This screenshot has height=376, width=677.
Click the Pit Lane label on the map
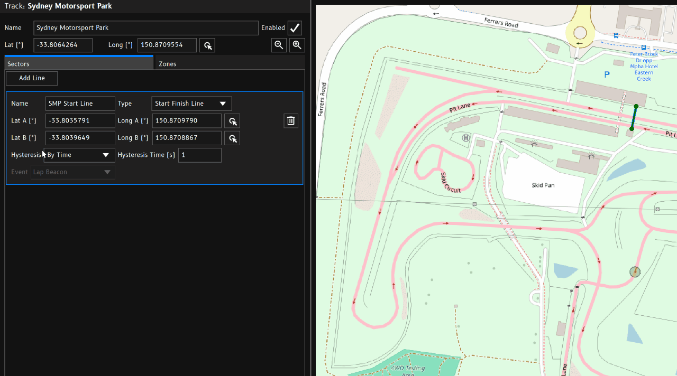coord(460,108)
